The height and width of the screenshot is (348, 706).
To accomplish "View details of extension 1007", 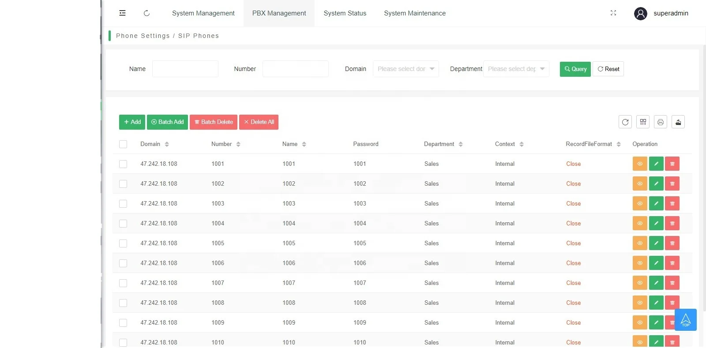I will (x=640, y=283).
